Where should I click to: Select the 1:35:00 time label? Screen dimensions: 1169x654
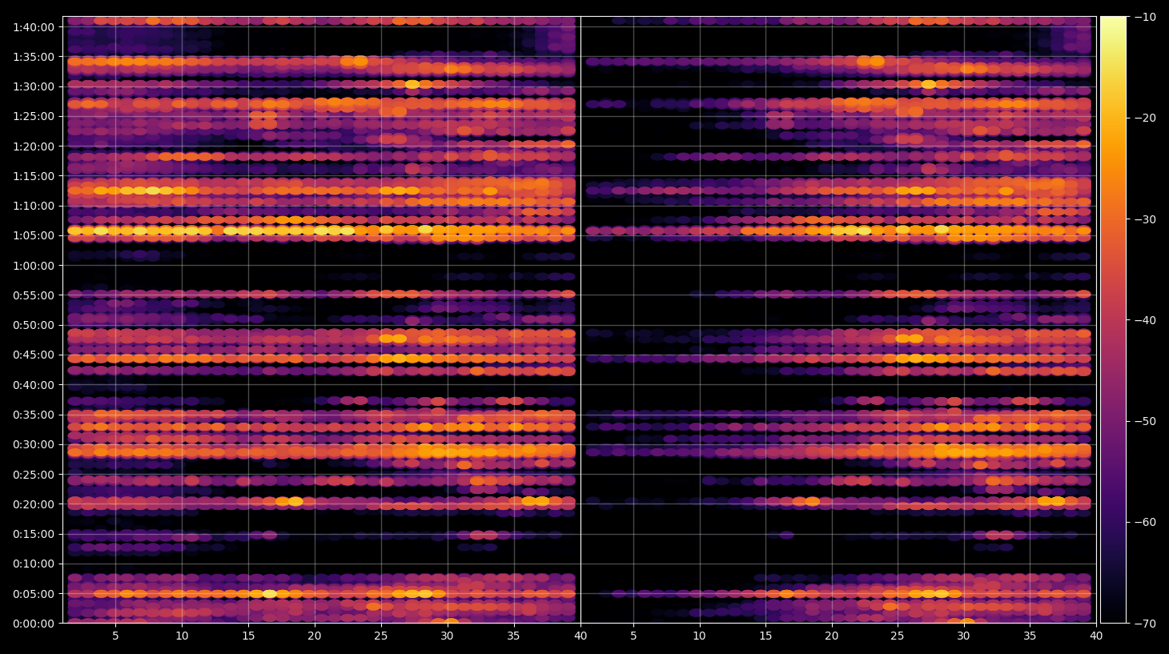pos(34,57)
